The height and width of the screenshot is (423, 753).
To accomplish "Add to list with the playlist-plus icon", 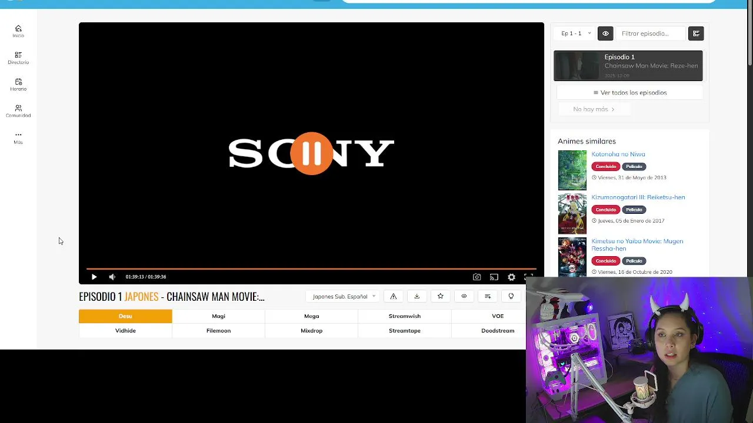I will pyautogui.click(x=488, y=297).
